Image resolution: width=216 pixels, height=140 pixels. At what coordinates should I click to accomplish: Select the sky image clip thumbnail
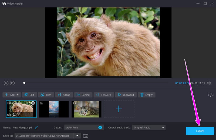pyautogui.click(x=54, y=109)
